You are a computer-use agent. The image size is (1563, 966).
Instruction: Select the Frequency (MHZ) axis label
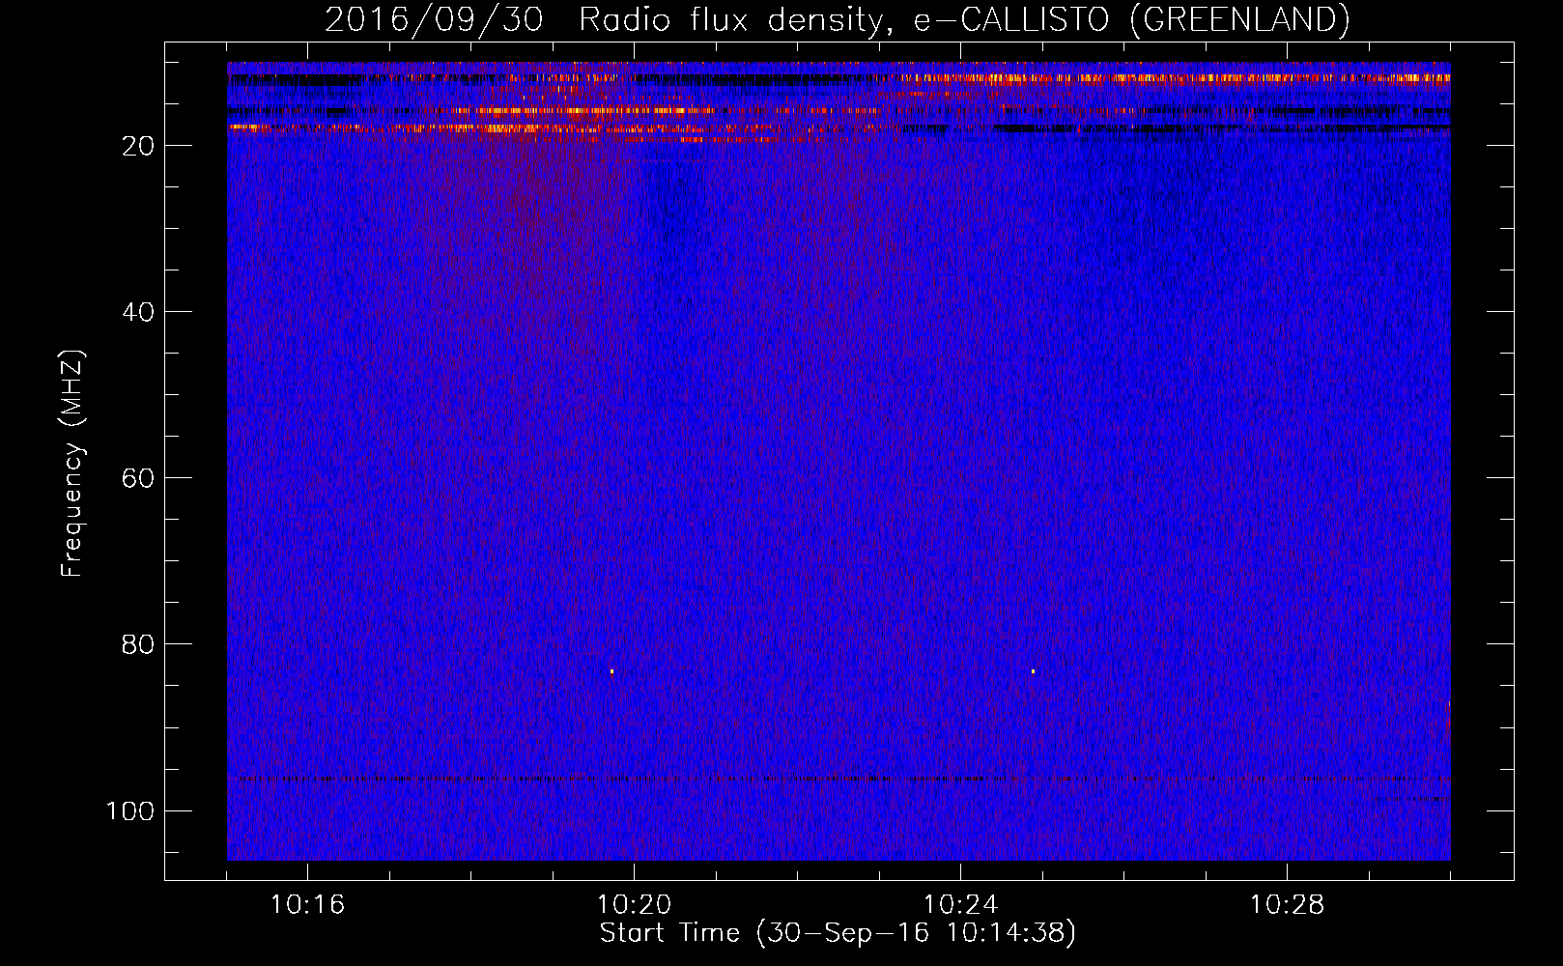point(72,464)
